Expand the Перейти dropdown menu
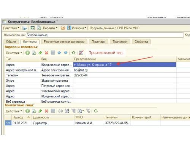This screenshot has width=190, height=152. 50,28
